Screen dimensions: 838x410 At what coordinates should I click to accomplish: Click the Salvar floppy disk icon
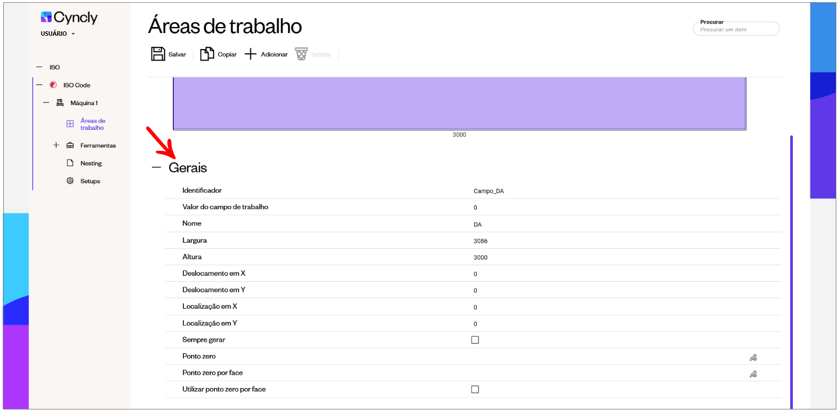158,54
